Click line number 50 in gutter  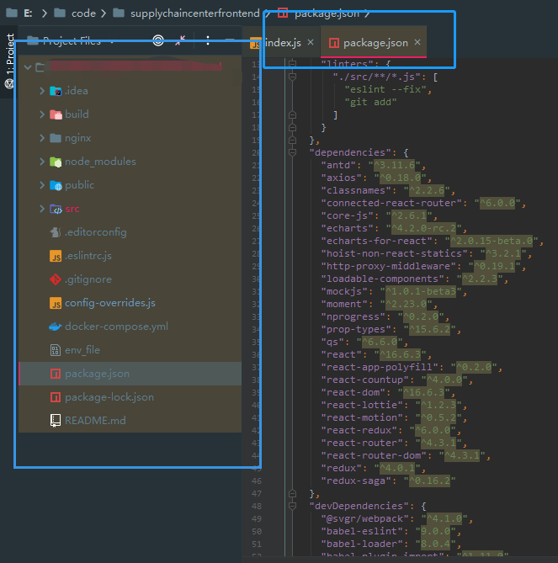coord(257,531)
